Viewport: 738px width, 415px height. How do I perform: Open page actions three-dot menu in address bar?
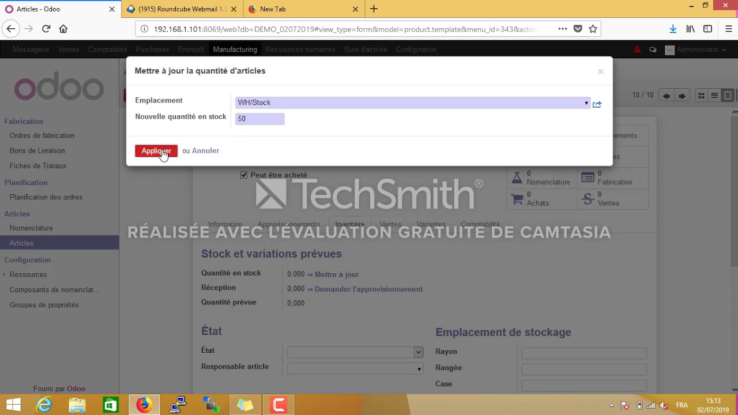[x=562, y=29]
